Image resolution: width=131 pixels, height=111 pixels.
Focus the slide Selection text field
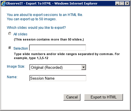coord(58,48)
